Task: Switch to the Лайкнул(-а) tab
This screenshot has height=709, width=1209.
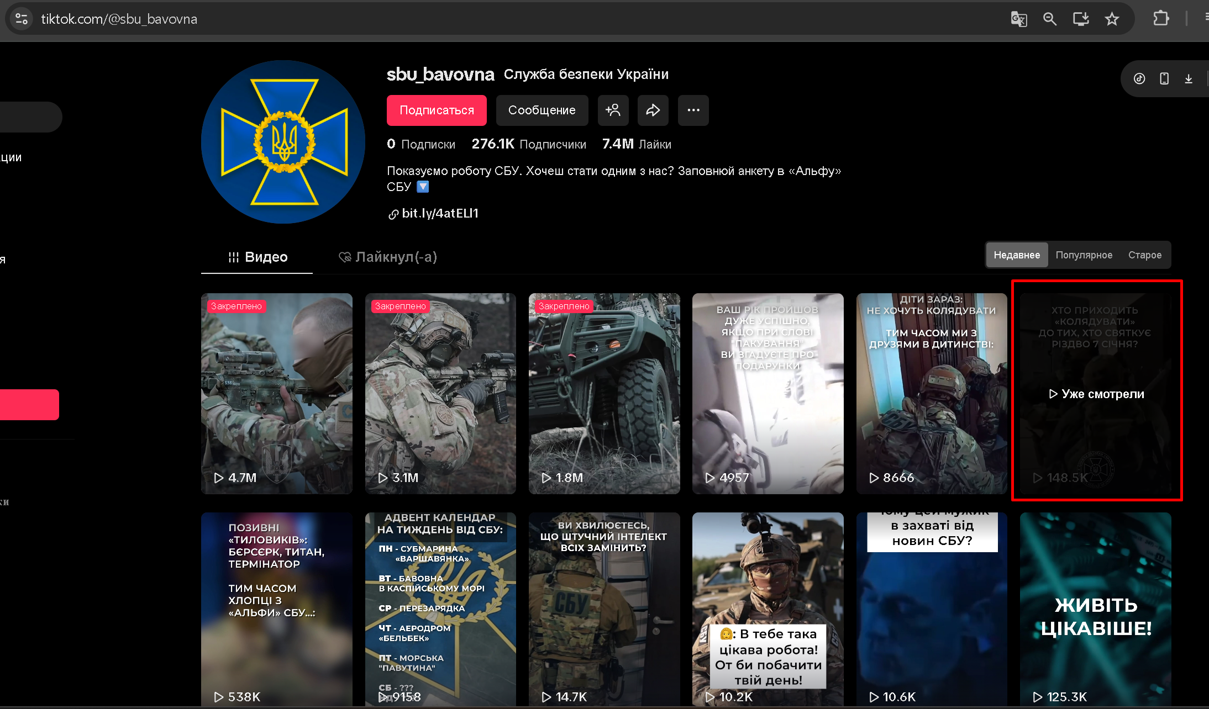Action: coord(388,257)
